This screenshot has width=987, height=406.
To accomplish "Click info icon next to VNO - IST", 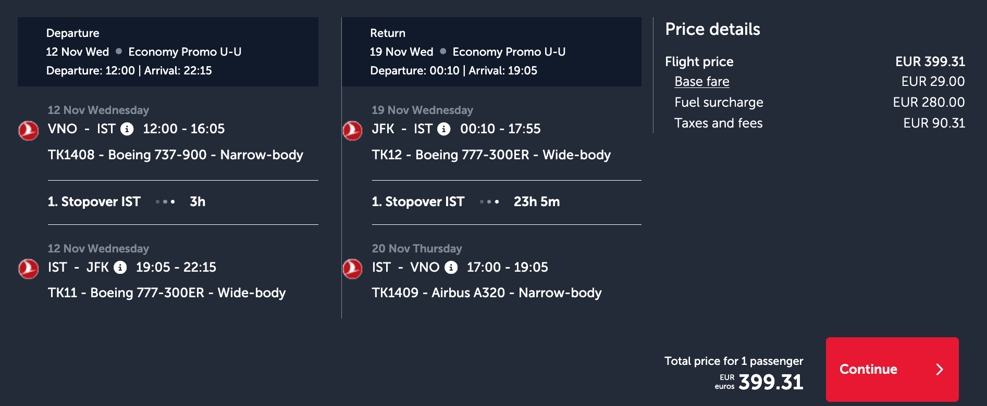I will (127, 129).
